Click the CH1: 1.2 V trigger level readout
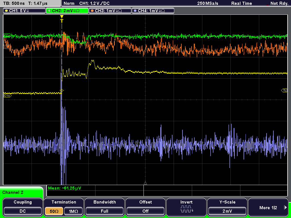Viewport: 291px width, 218px height. click(94, 3)
